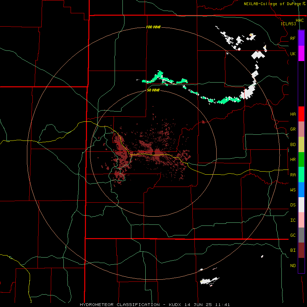
Task: Click the 50 NMI range ring label
Action: point(153,90)
